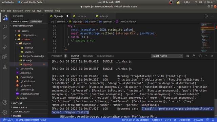The height and width of the screenshot is (122, 217).
Task: Switch to Home.js editor tab
Action: coord(82,16)
